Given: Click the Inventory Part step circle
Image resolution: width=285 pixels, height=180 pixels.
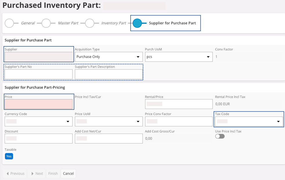Looking at the screenshot, I should [90, 23].
